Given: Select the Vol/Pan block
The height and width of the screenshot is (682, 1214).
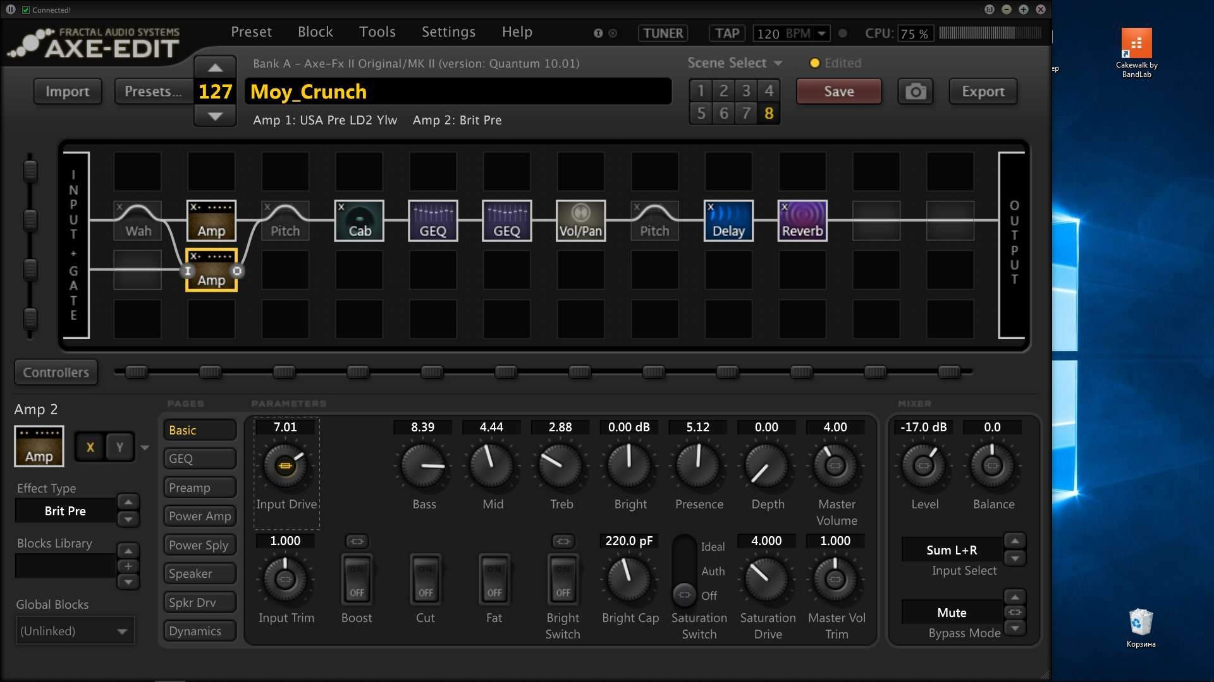Looking at the screenshot, I should (x=580, y=221).
